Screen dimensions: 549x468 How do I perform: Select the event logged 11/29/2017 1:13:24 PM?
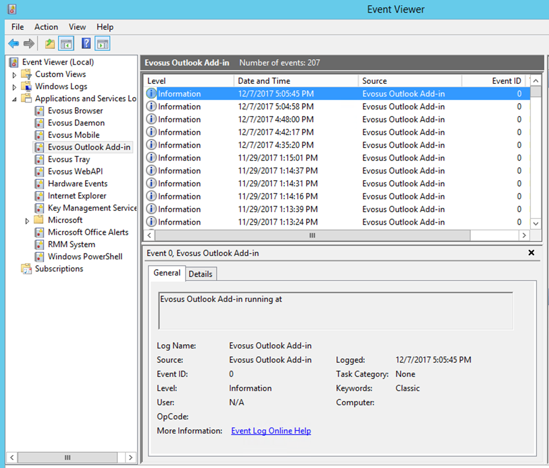point(337,222)
